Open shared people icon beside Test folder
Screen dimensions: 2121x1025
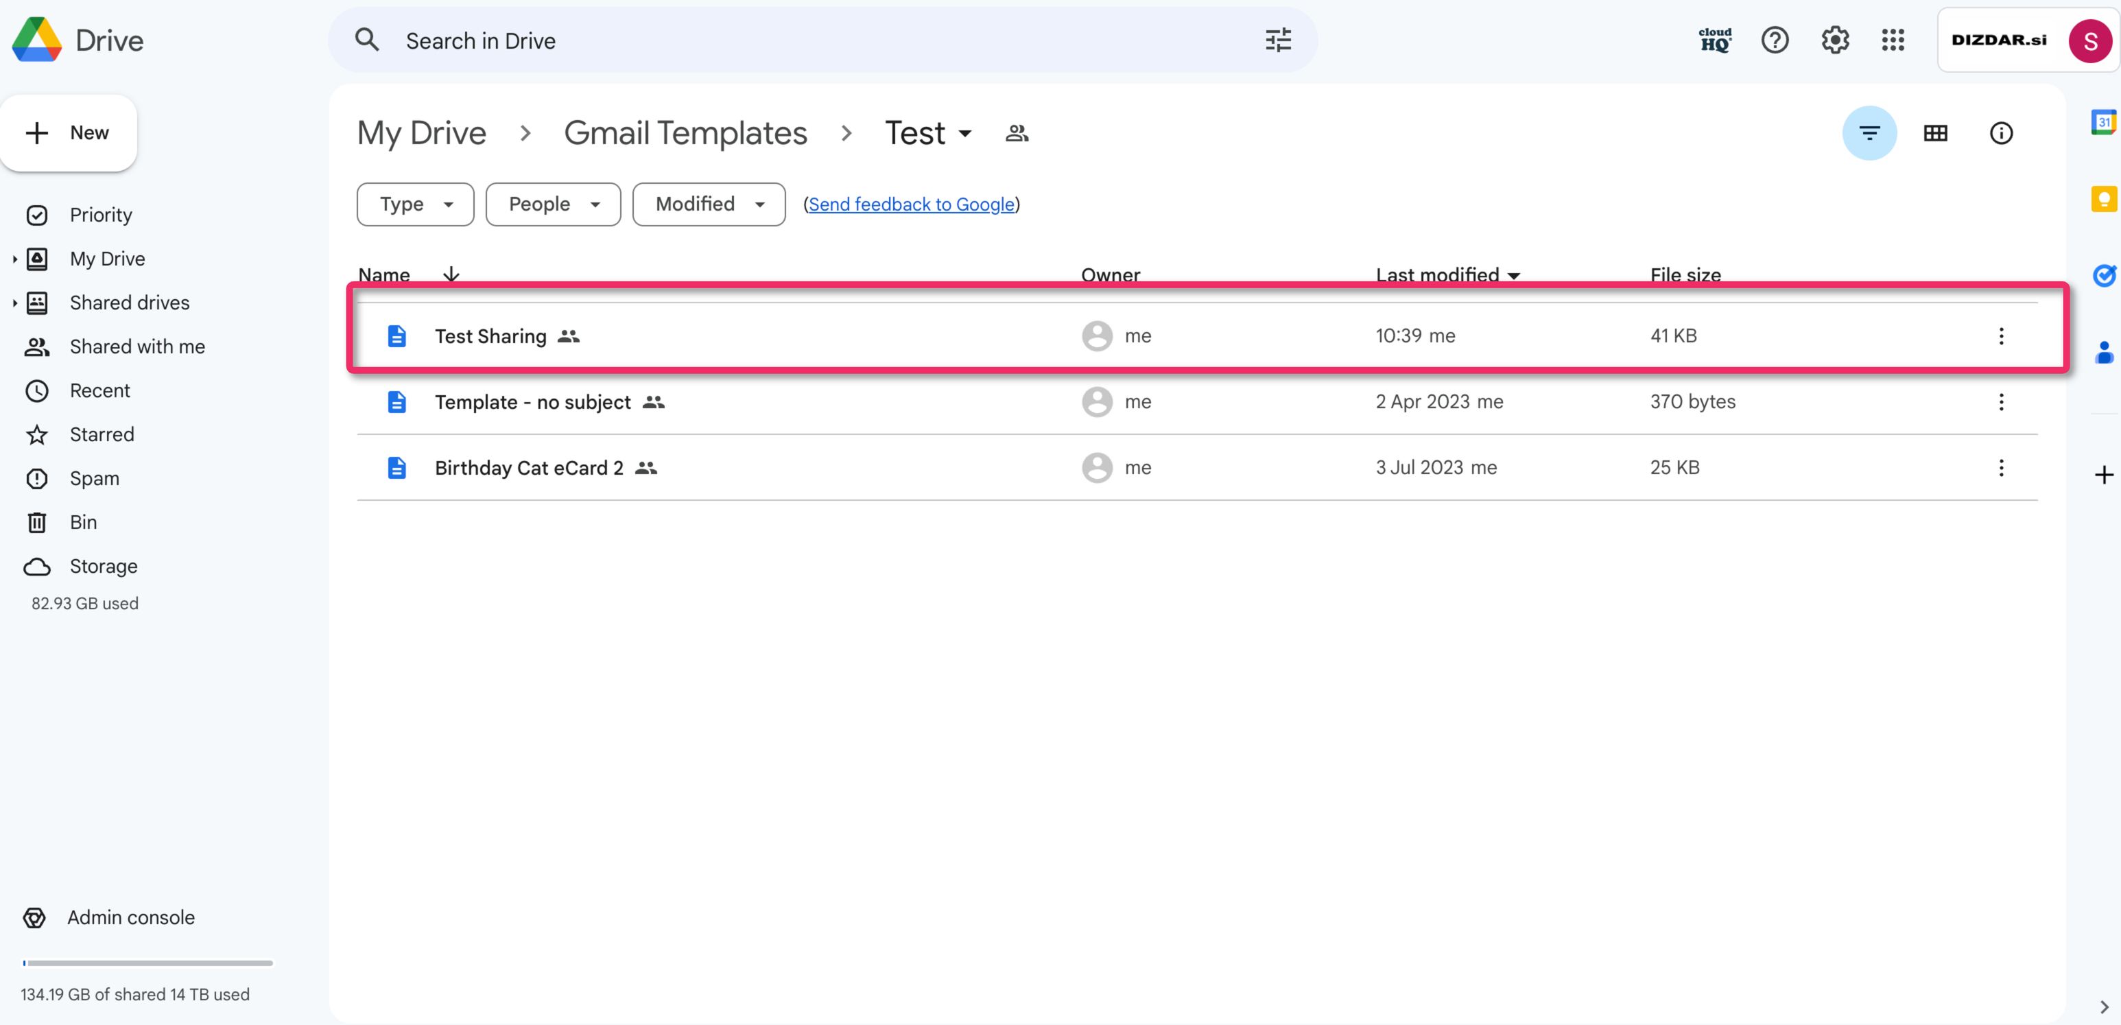point(1017,132)
